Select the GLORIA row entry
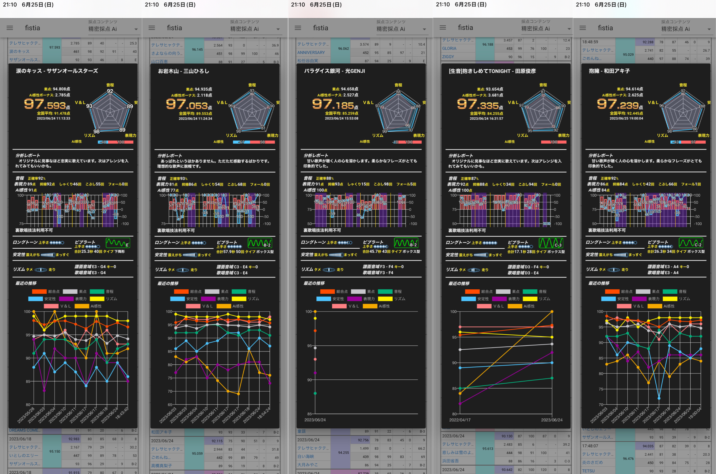This screenshot has width=716, height=474. click(449, 48)
